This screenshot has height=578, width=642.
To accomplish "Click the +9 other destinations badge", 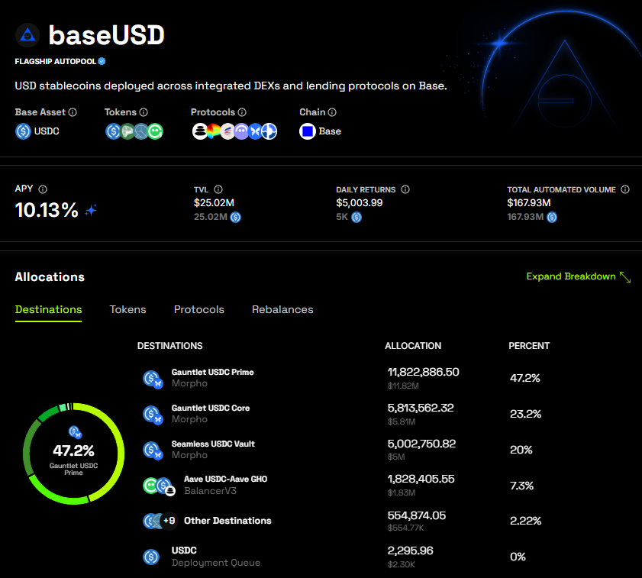I will coord(169,521).
